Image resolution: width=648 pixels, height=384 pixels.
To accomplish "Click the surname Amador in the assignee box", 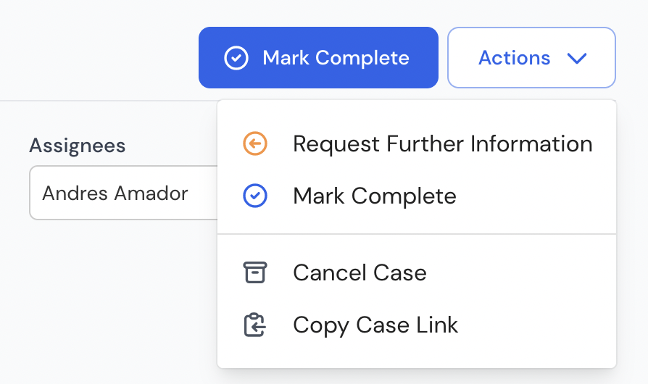I will 151,193.
